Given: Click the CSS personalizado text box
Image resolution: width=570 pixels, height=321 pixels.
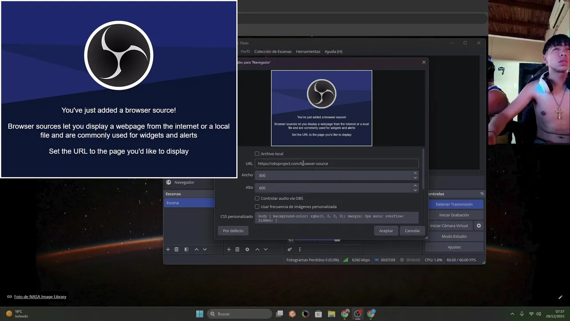Looking at the screenshot, I should tap(337, 218).
